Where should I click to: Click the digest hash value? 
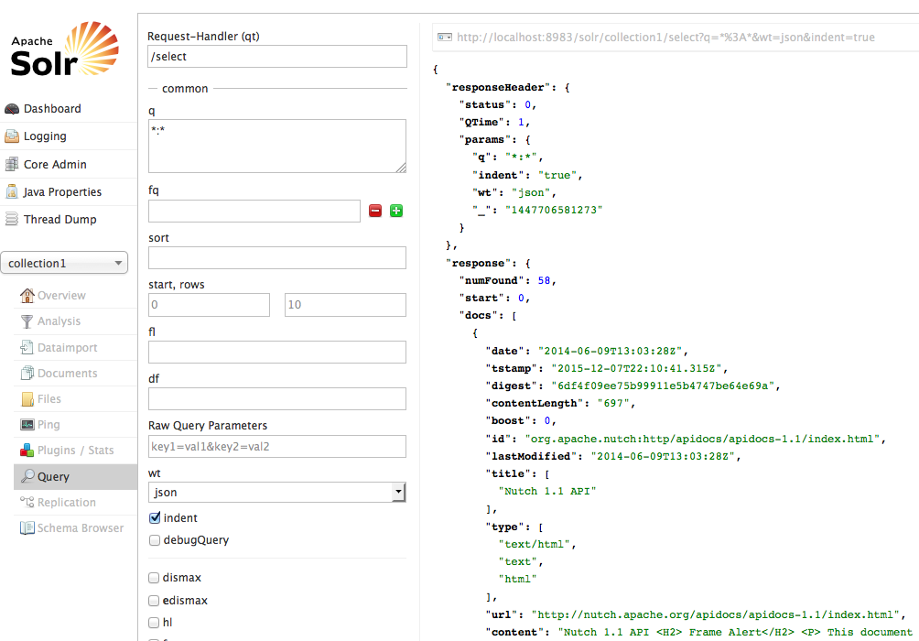click(x=663, y=386)
